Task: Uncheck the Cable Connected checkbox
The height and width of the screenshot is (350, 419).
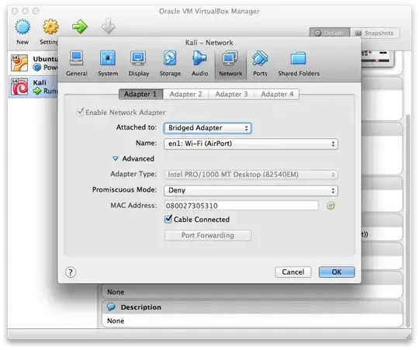Action: point(168,219)
